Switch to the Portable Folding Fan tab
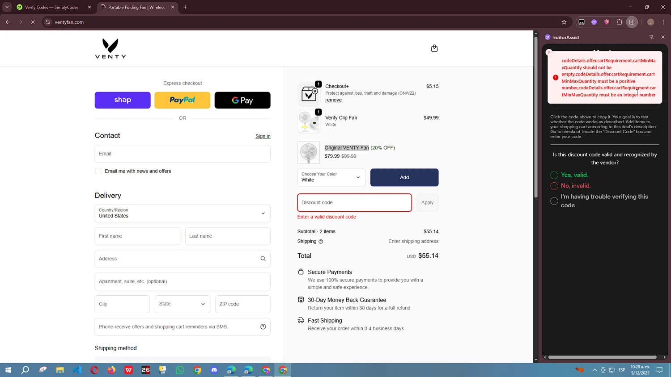671x377 pixels. 136,7
